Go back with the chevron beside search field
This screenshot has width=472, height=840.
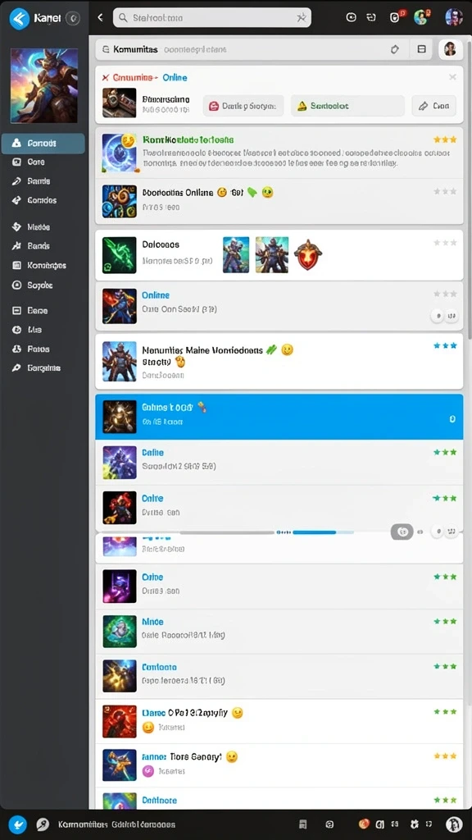click(100, 18)
